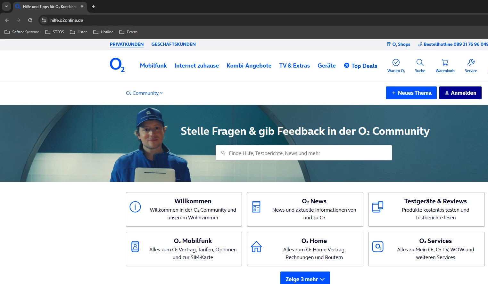Open the Suche magnifier icon

coord(420,62)
